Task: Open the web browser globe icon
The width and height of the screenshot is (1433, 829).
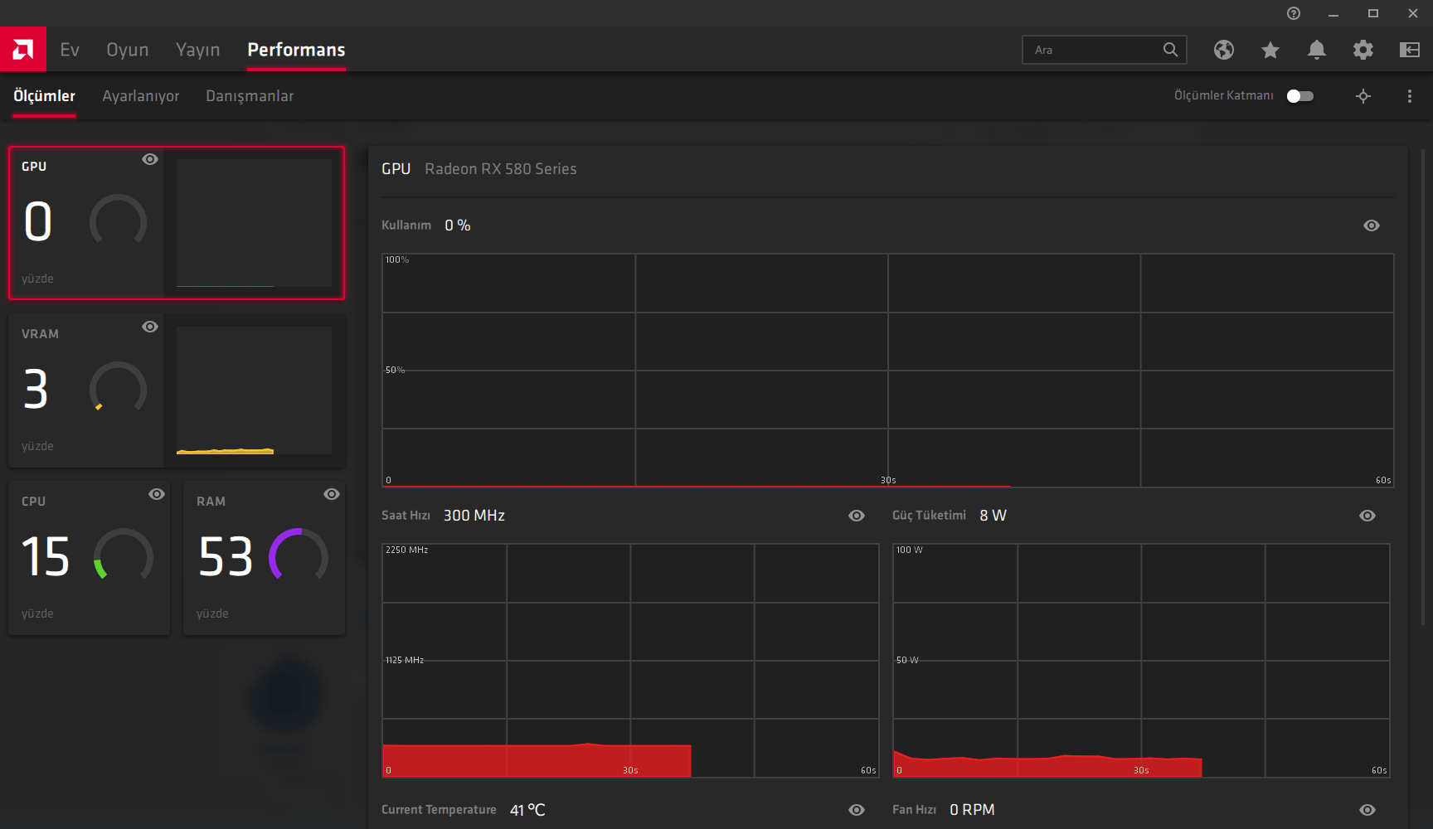Action: pos(1224,50)
